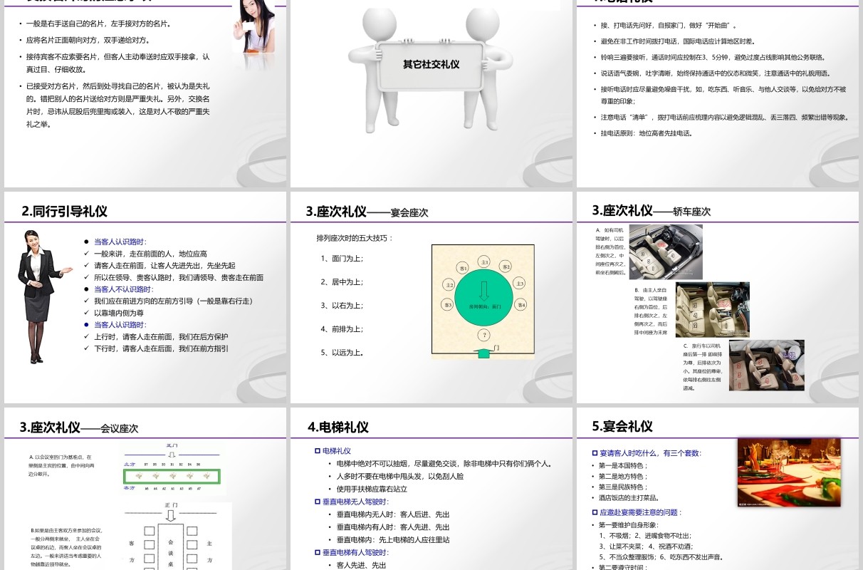Select the text '3、以右为上;'
Image resolution: width=863 pixels, height=570 pixels.
[x=342, y=306]
